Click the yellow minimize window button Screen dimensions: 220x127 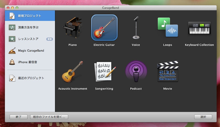pos(12,8)
